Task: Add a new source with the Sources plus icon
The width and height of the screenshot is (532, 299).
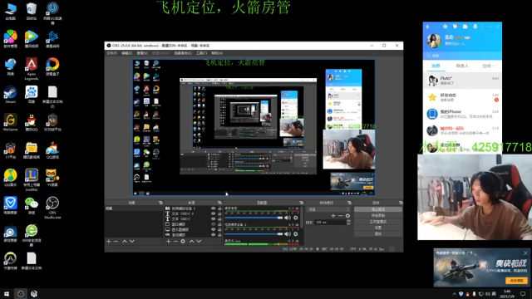Action: tap(168, 242)
